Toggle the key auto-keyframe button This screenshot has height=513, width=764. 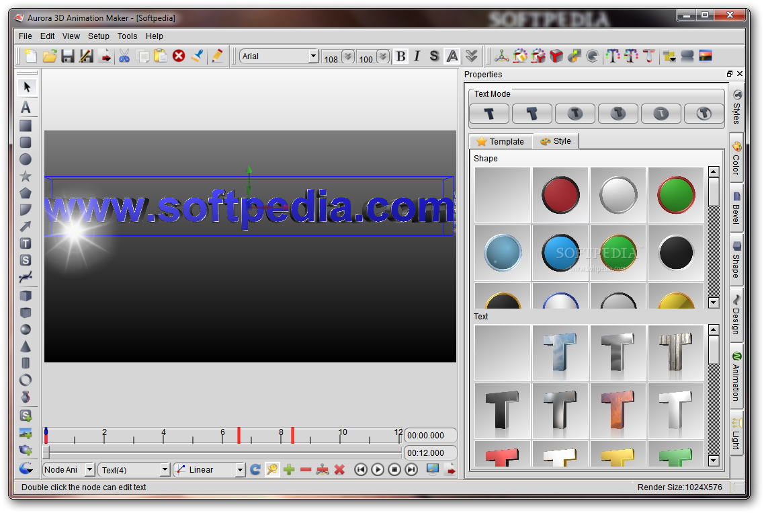(272, 469)
